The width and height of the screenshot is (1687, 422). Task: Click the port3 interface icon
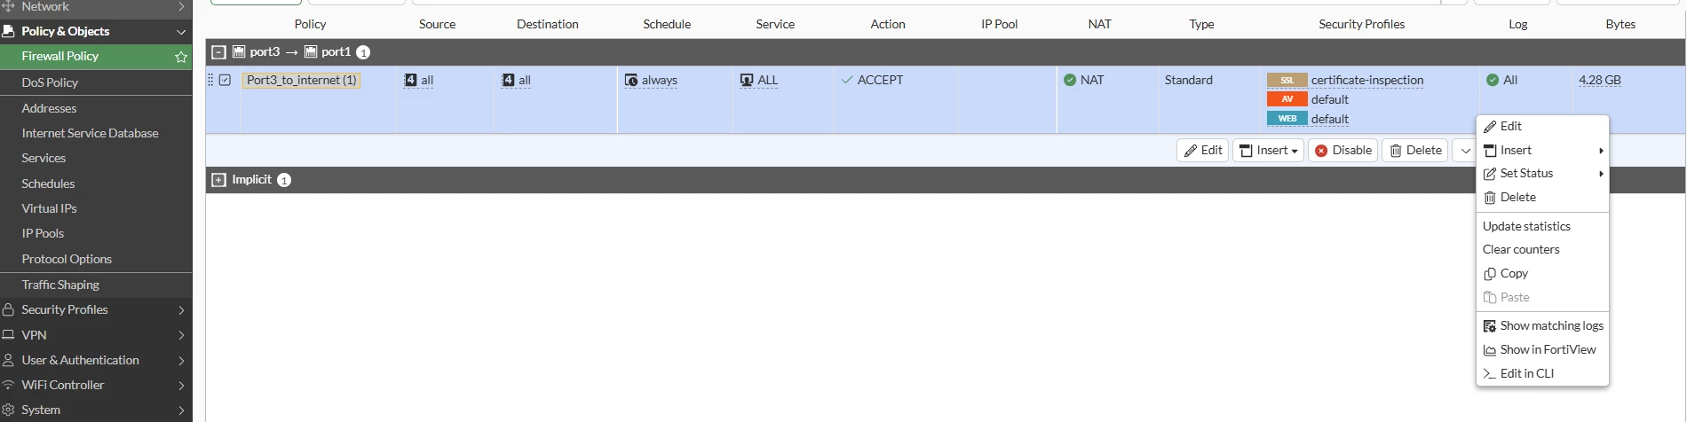239,52
